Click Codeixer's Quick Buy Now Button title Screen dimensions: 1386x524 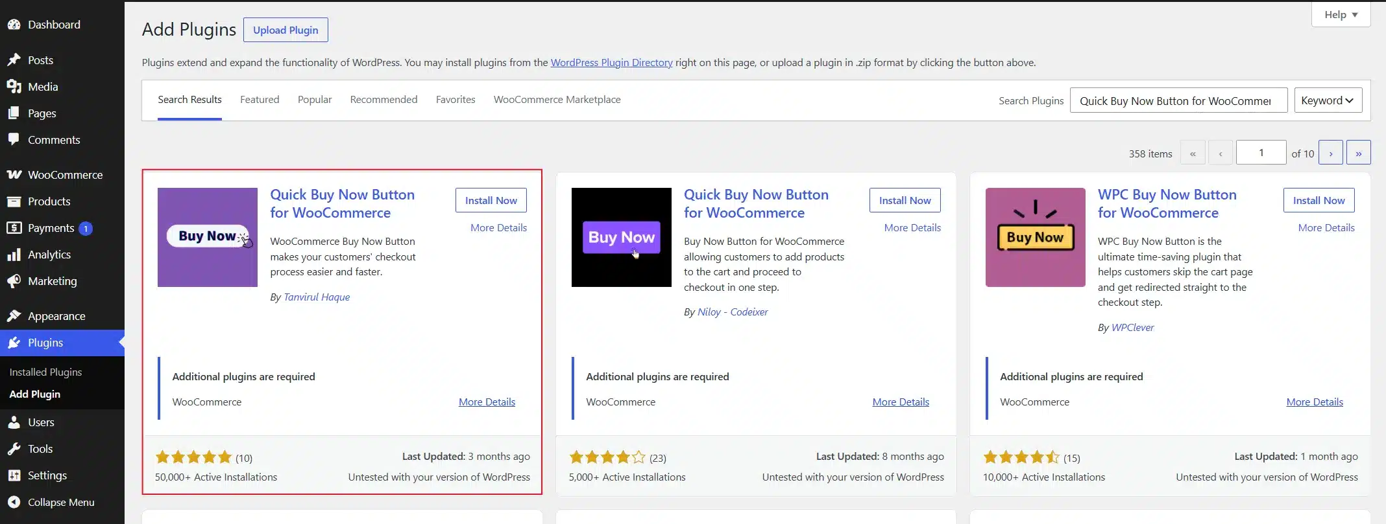(756, 203)
